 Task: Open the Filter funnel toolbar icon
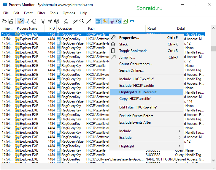(x=43, y=21)
